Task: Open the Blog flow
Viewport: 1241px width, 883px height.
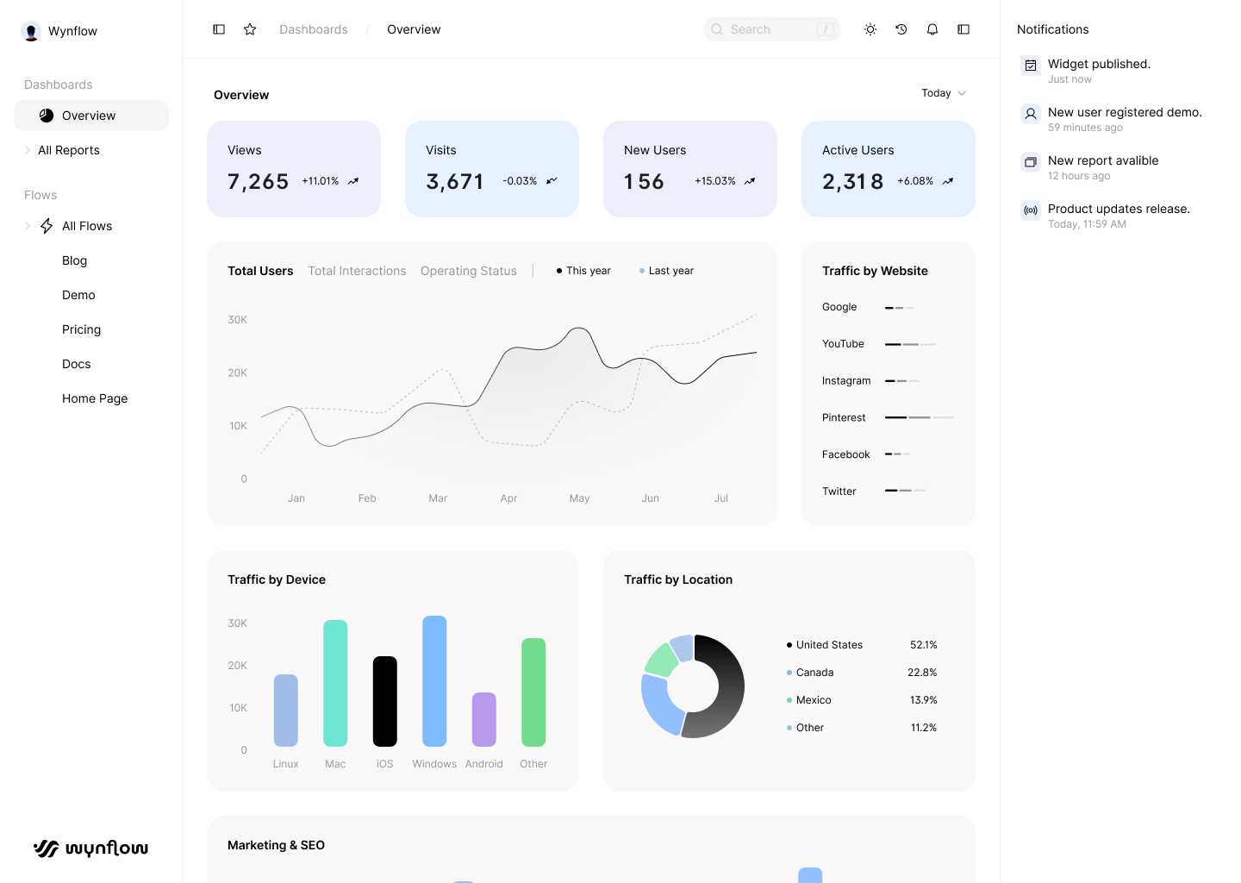Action: 74,260
